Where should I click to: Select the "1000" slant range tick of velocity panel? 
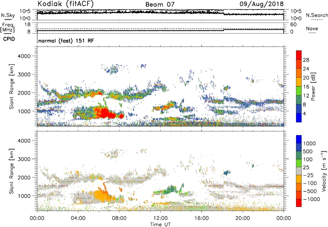(x=24, y=196)
